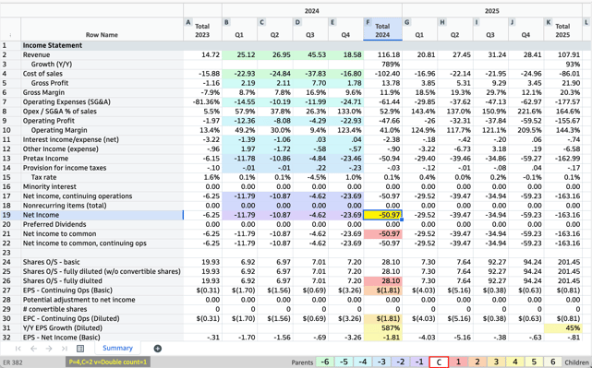
Task: Select the 'Net Income' row 19 name
Action: [102, 215]
